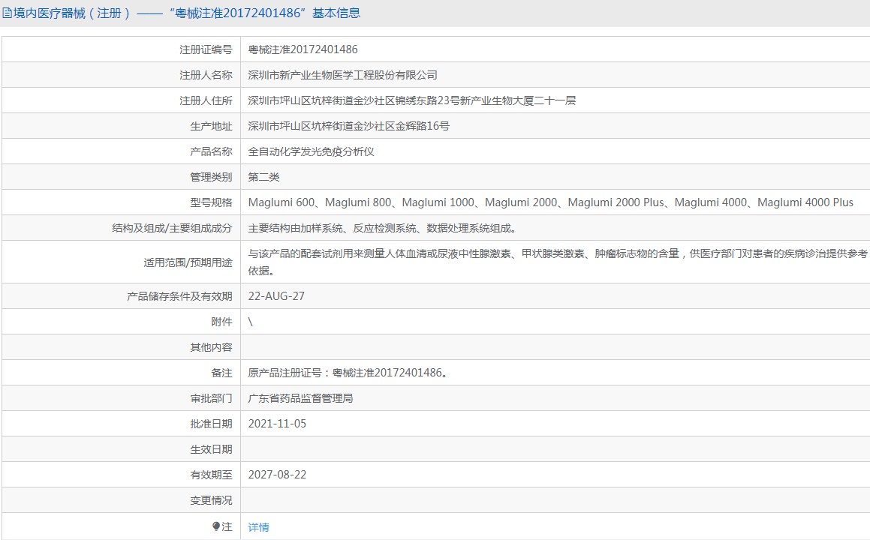Select the Maglumi model list

coord(550,202)
